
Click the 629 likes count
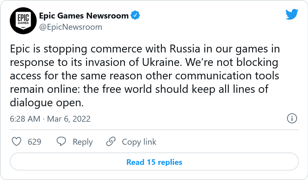[34, 142]
